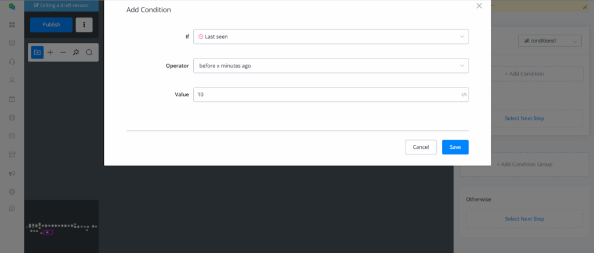Expand the Operator dropdown

[331, 65]
